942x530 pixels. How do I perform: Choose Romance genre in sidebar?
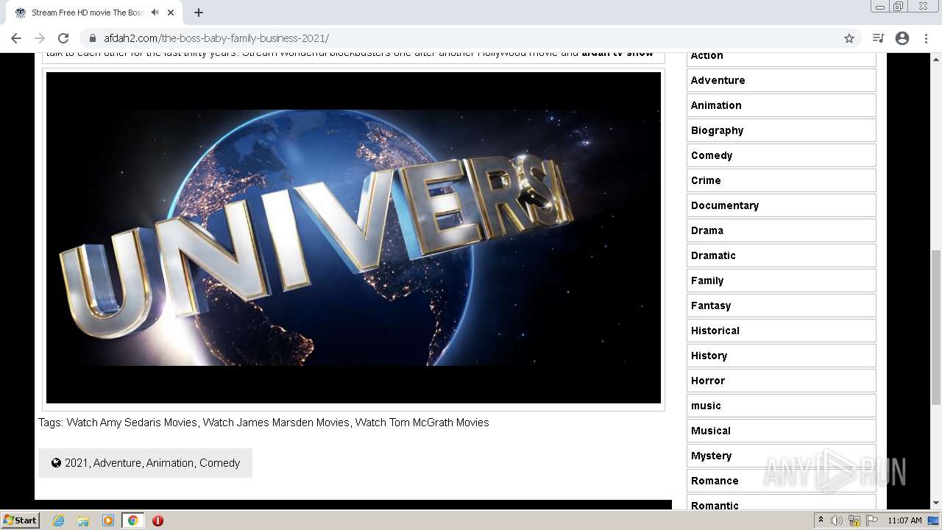pyautogui.click(x=782, y=481)
